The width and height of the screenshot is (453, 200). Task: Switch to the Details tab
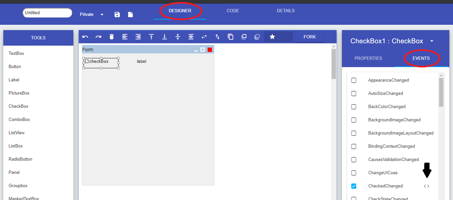286,11
